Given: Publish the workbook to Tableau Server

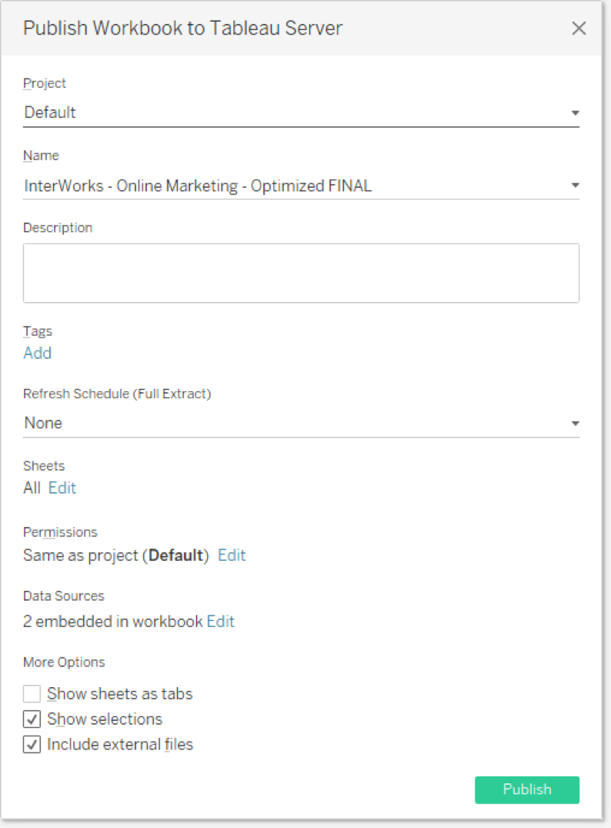Looking at the screenshot, I should point(526,789).
